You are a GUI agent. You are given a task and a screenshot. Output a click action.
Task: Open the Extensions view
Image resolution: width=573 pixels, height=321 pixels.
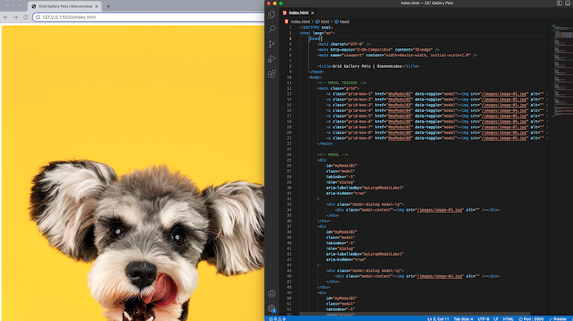tap(272, 74)
